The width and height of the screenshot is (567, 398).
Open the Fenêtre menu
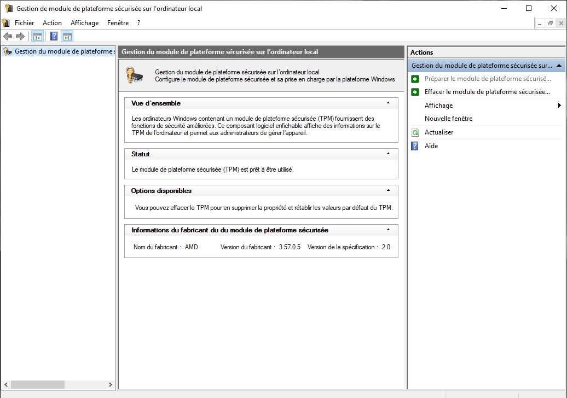click(118, 23)
